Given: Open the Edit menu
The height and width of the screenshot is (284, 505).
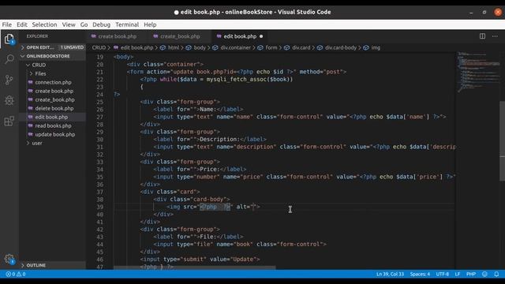Looking at the screenshot, I should [22, 24].
